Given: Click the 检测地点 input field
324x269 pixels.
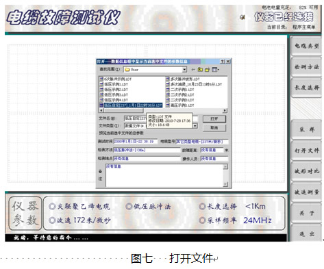Looking at the screenshot, I should click(147, 158).
